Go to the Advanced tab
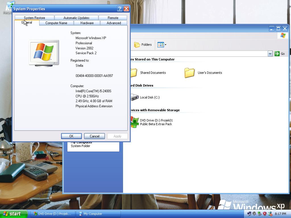The image size is (291, 218). click(x=114, y=23)
